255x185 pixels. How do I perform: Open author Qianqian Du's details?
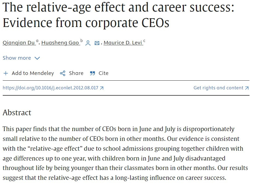19,43
